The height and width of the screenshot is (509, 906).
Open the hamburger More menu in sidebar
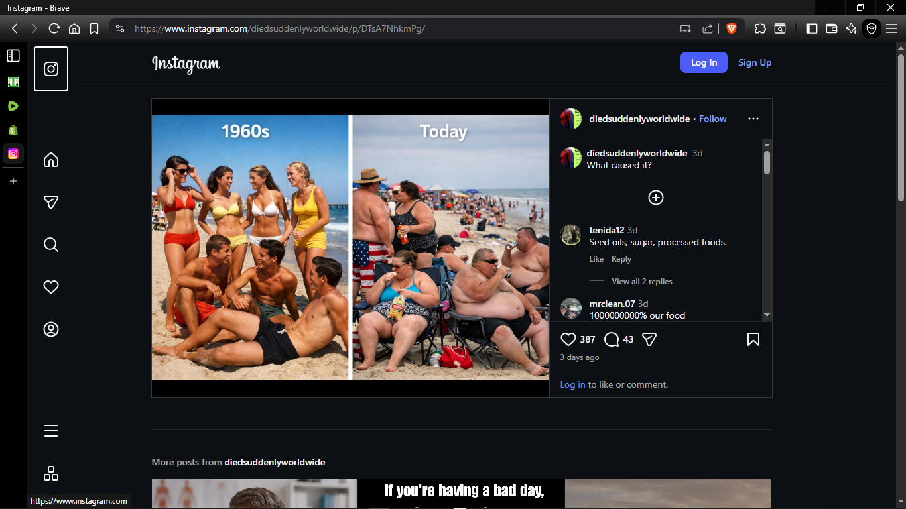tap(51, 431)
